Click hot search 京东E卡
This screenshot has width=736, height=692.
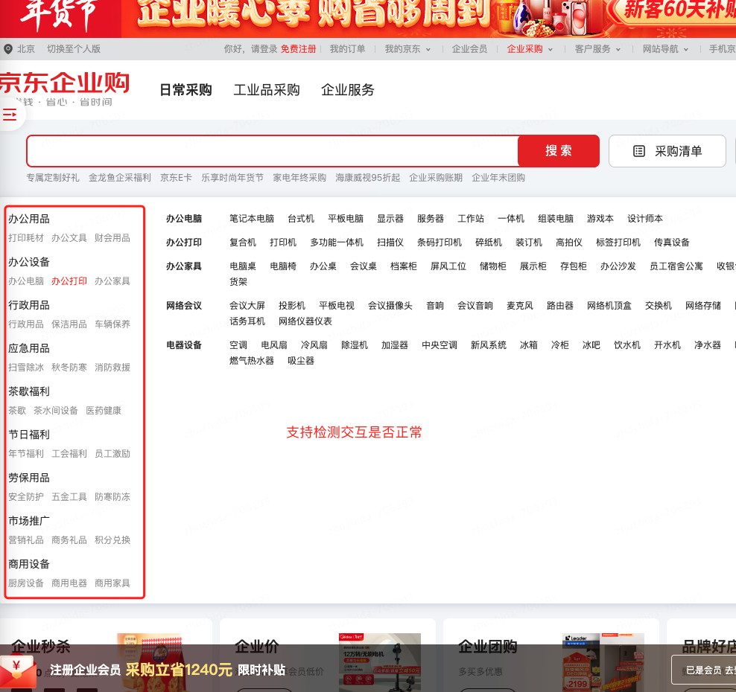176,178
